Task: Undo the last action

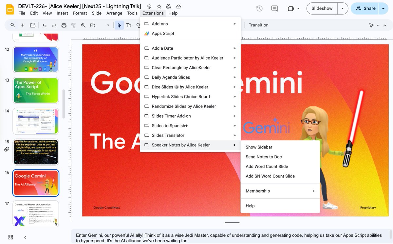Action: pos(44,25)
